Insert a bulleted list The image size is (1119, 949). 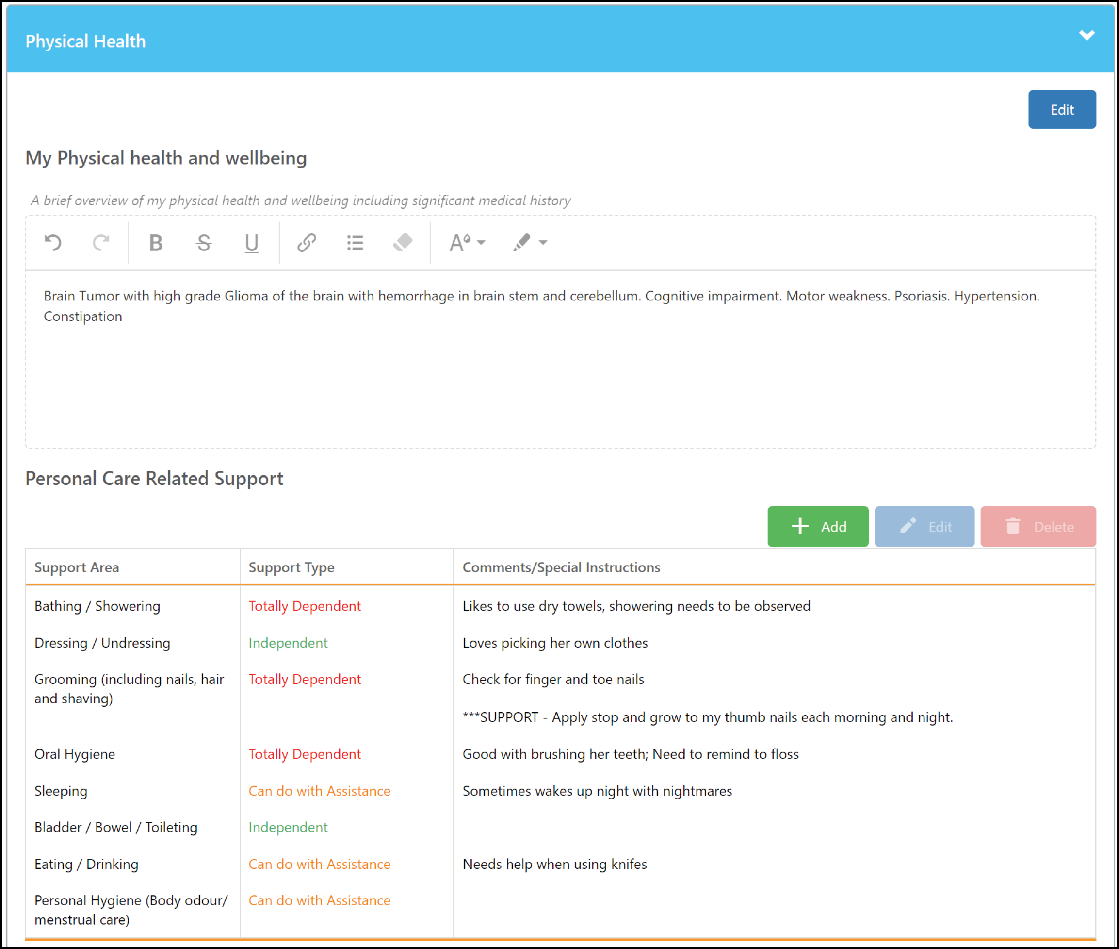click(355, 243)
